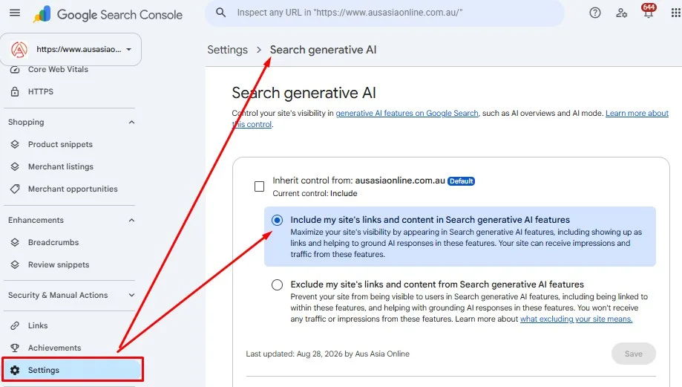Click the Review snippets layers icon
The width and height of the screenshot is (682, 387).
click(x=15, y=264)
